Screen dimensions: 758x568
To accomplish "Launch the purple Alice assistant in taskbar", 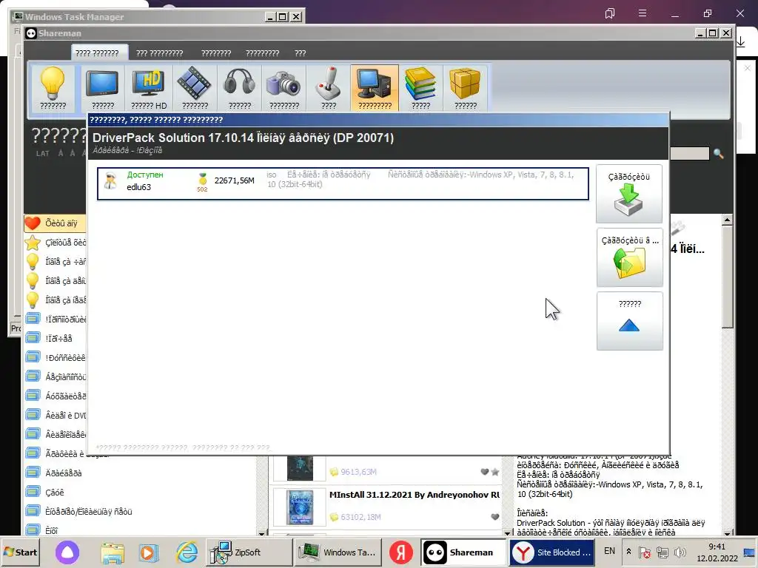I will click(x=67, y=552).
